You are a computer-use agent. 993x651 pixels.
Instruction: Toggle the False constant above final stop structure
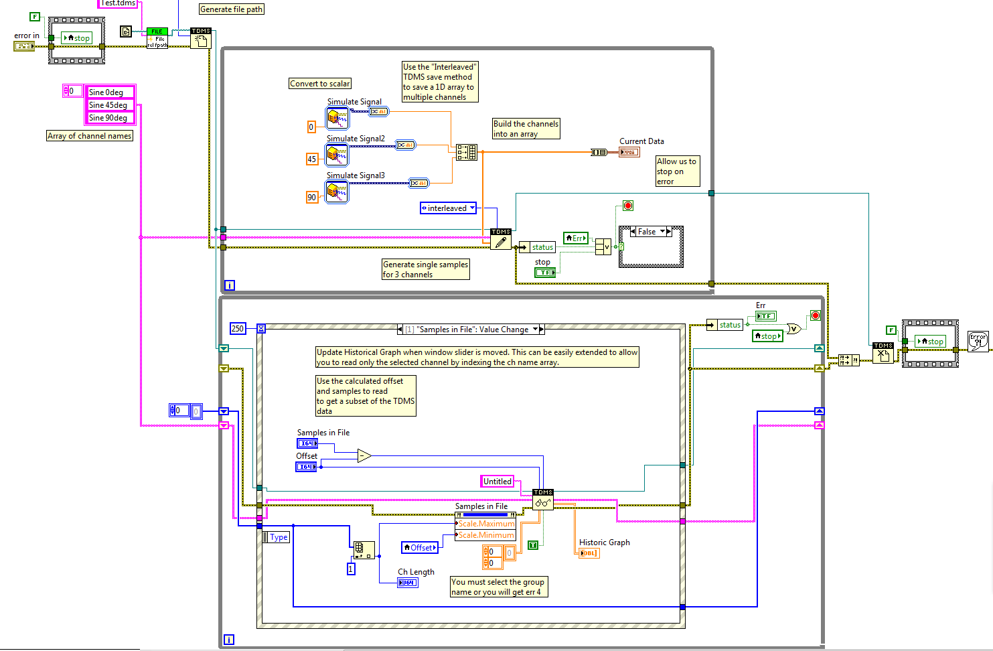[891, 330]
